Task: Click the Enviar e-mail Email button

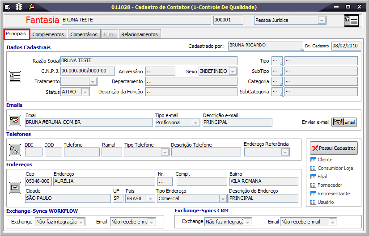Action: (344, 122)
